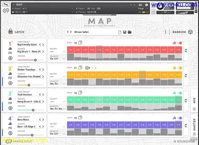Click the RANDOM dice cube icon
Image resolution: width=199 pixels, height=145 pixels.
[190, 32]
